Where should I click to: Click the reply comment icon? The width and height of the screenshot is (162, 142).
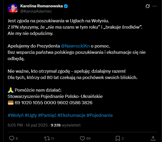click(12, 138)
